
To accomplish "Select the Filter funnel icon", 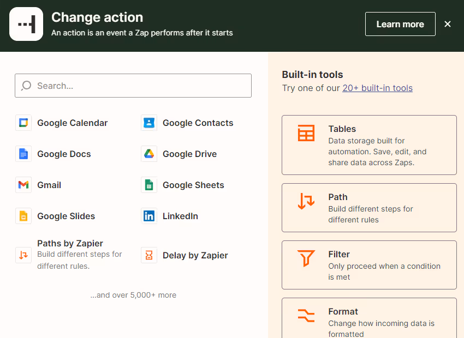I will [306, 259].
